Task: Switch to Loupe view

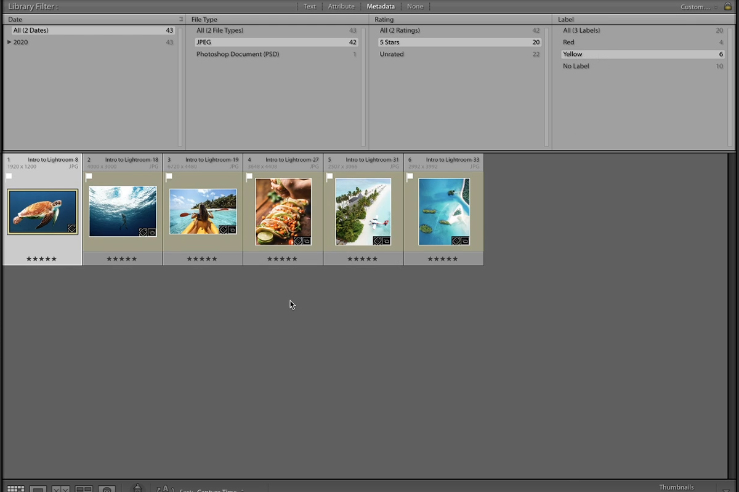Action: click(38, 488)
